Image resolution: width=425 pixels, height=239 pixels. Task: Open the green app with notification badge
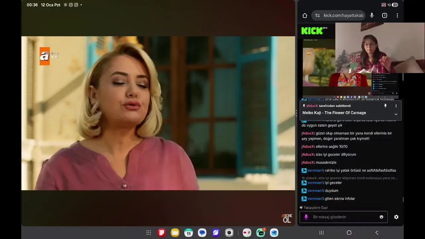tap(261, 233)
